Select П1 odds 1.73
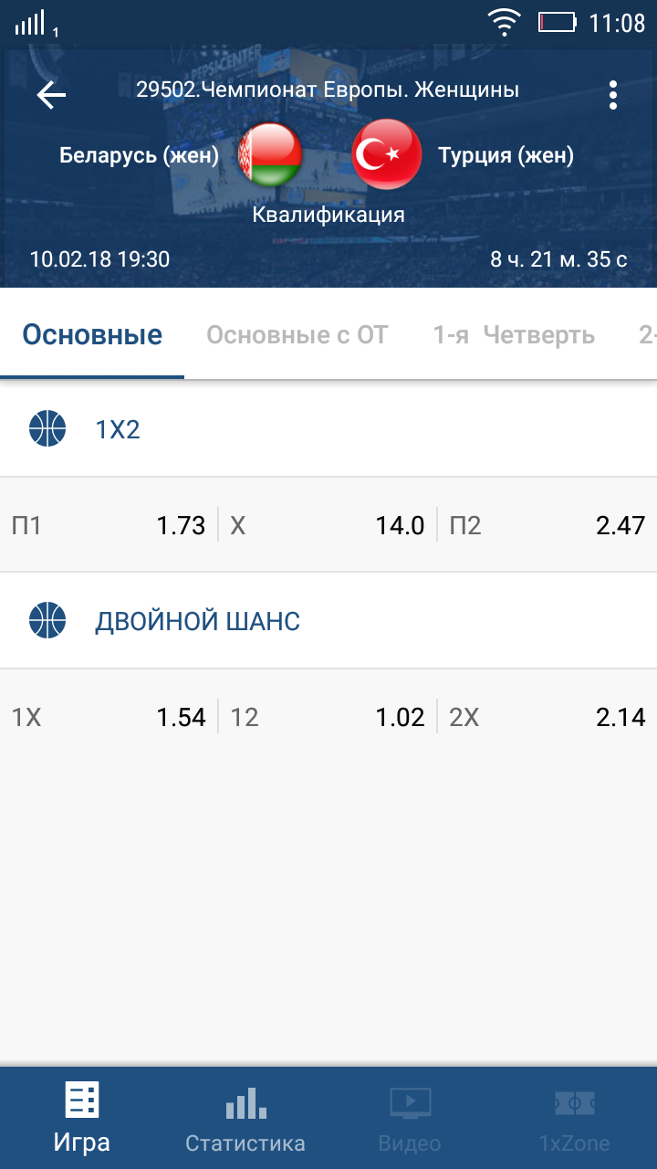This screenshot has width=657, height=1169. (x=109, y=525)
